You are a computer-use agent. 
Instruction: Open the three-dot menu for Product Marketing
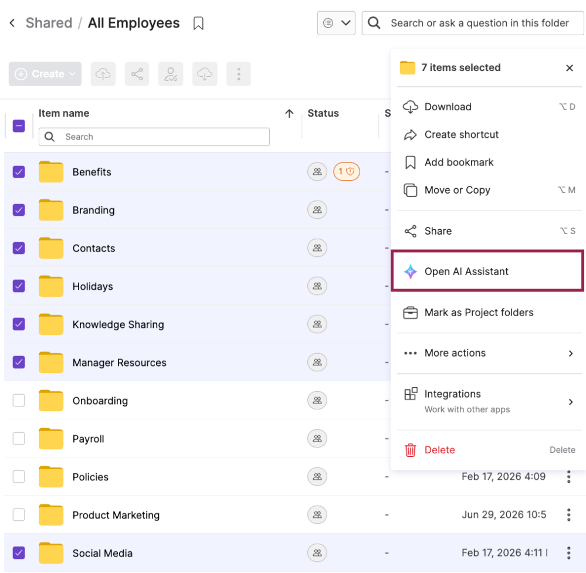568,515
